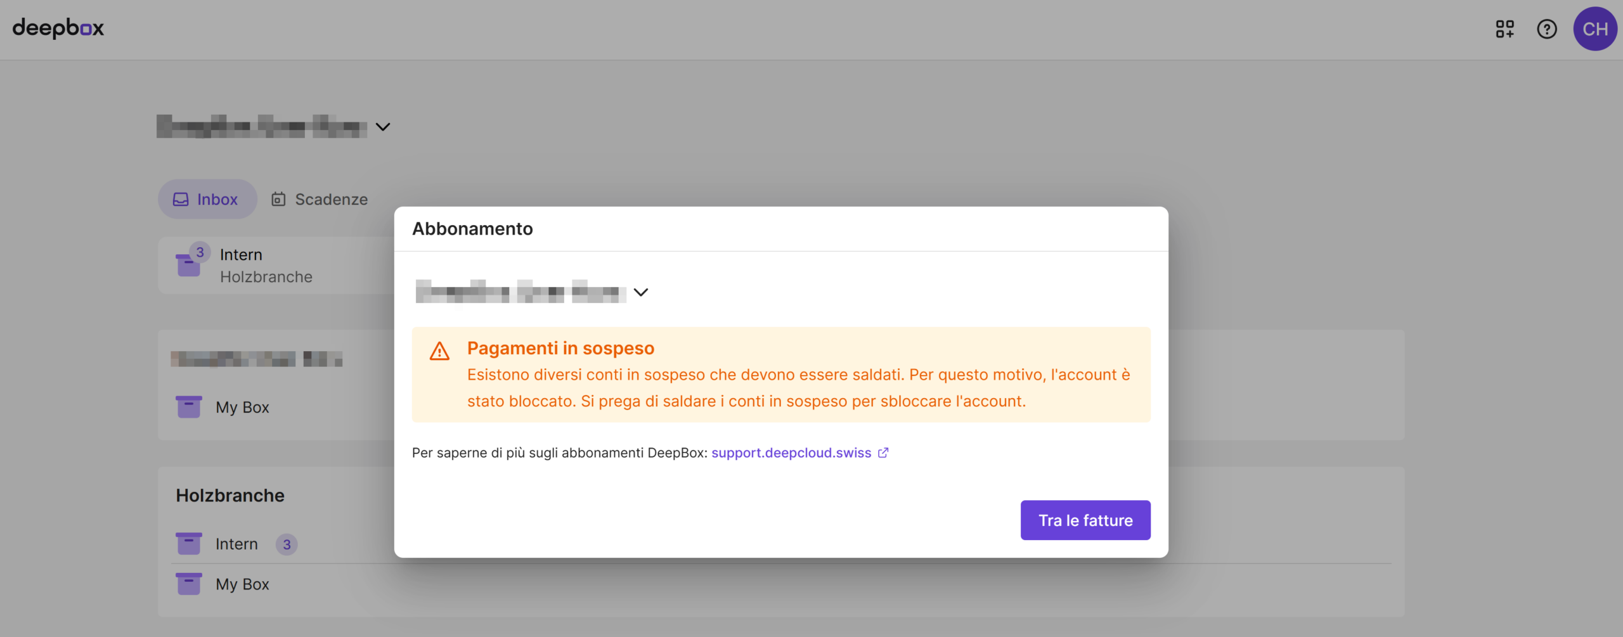Open the support.deepcloud.swiss link
The image size is (1623, 637).
[791, 453]
